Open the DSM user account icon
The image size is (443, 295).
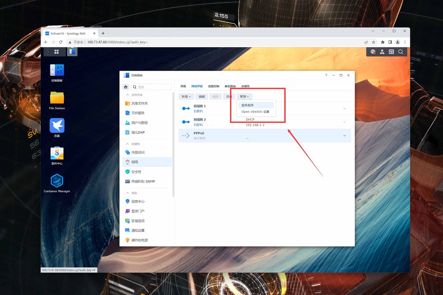[x=382, y=52]
